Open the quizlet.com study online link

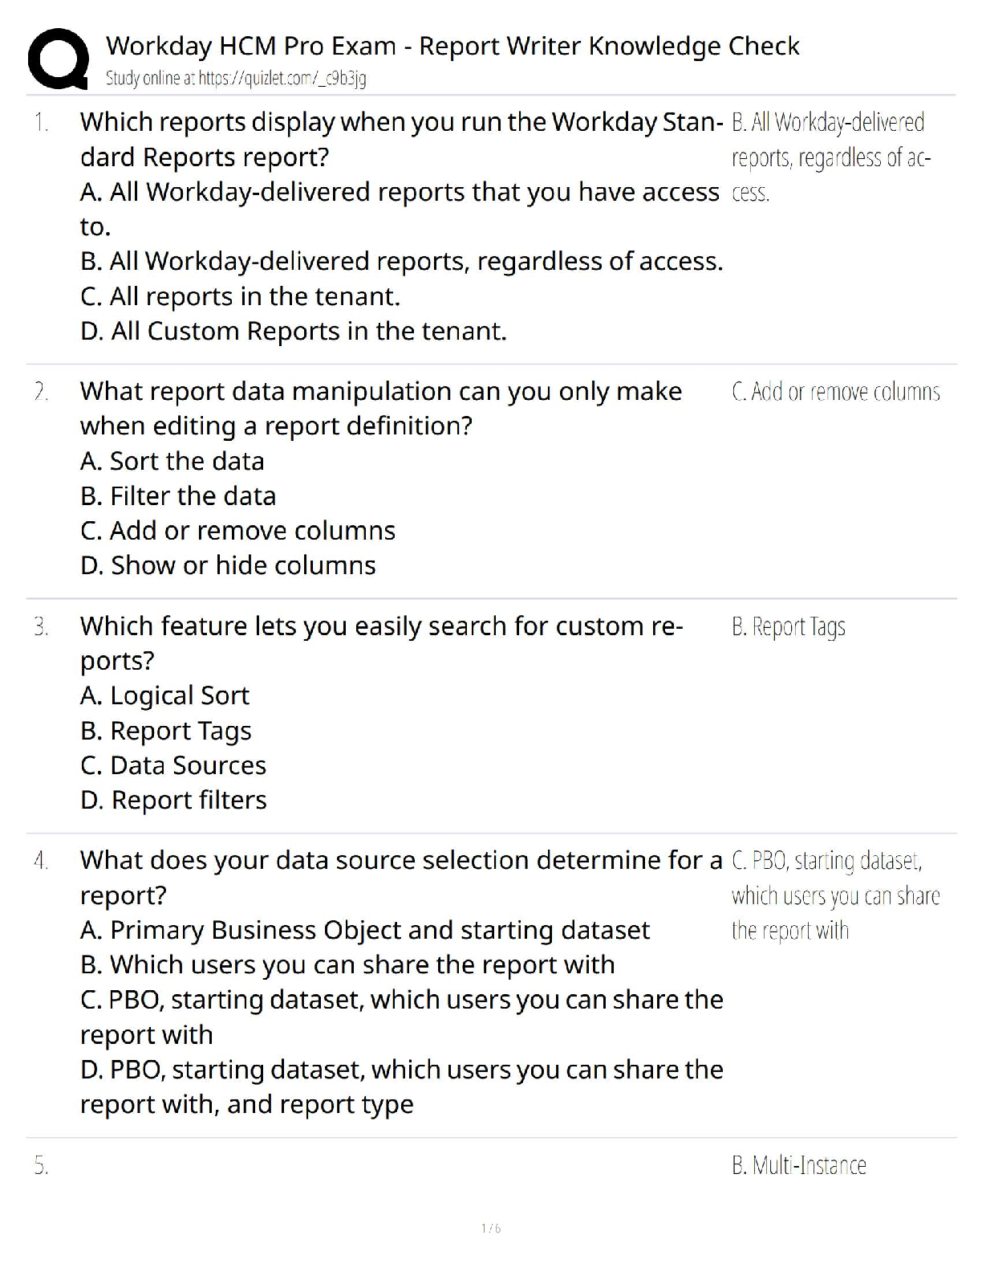(x=236, y=78)
